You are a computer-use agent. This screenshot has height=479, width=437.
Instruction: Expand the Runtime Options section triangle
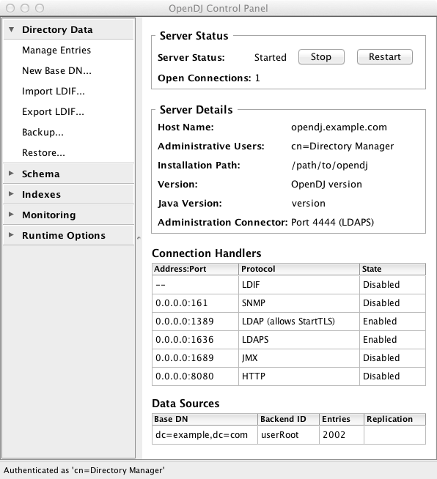[x=11, y=235]
